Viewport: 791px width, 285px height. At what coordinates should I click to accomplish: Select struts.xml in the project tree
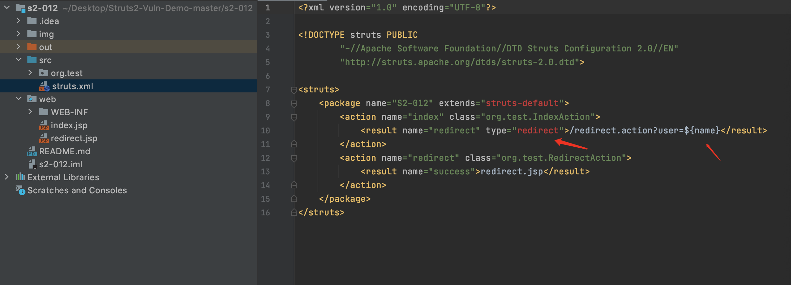[128, 86]
